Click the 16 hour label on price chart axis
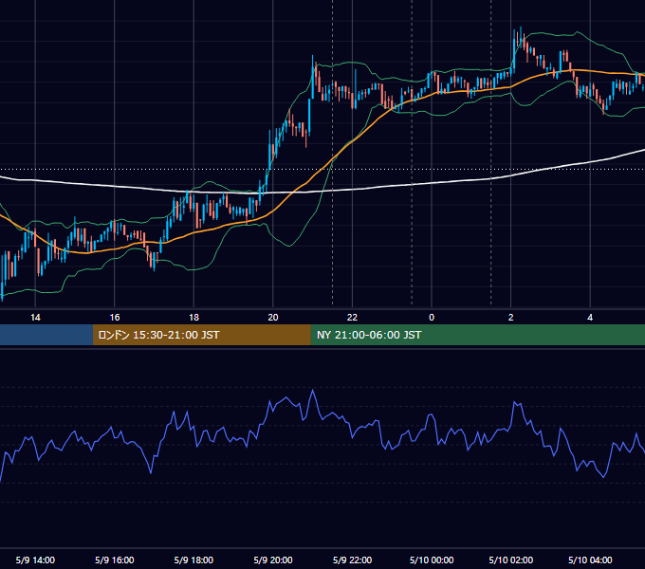Image resolution: width=645 pixels, height=569 pixels. click(115, 318)
